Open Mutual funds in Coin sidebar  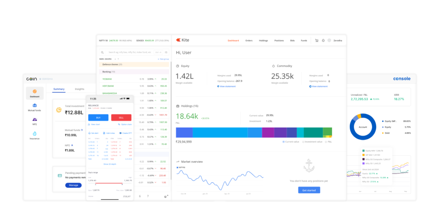point(35,107)
